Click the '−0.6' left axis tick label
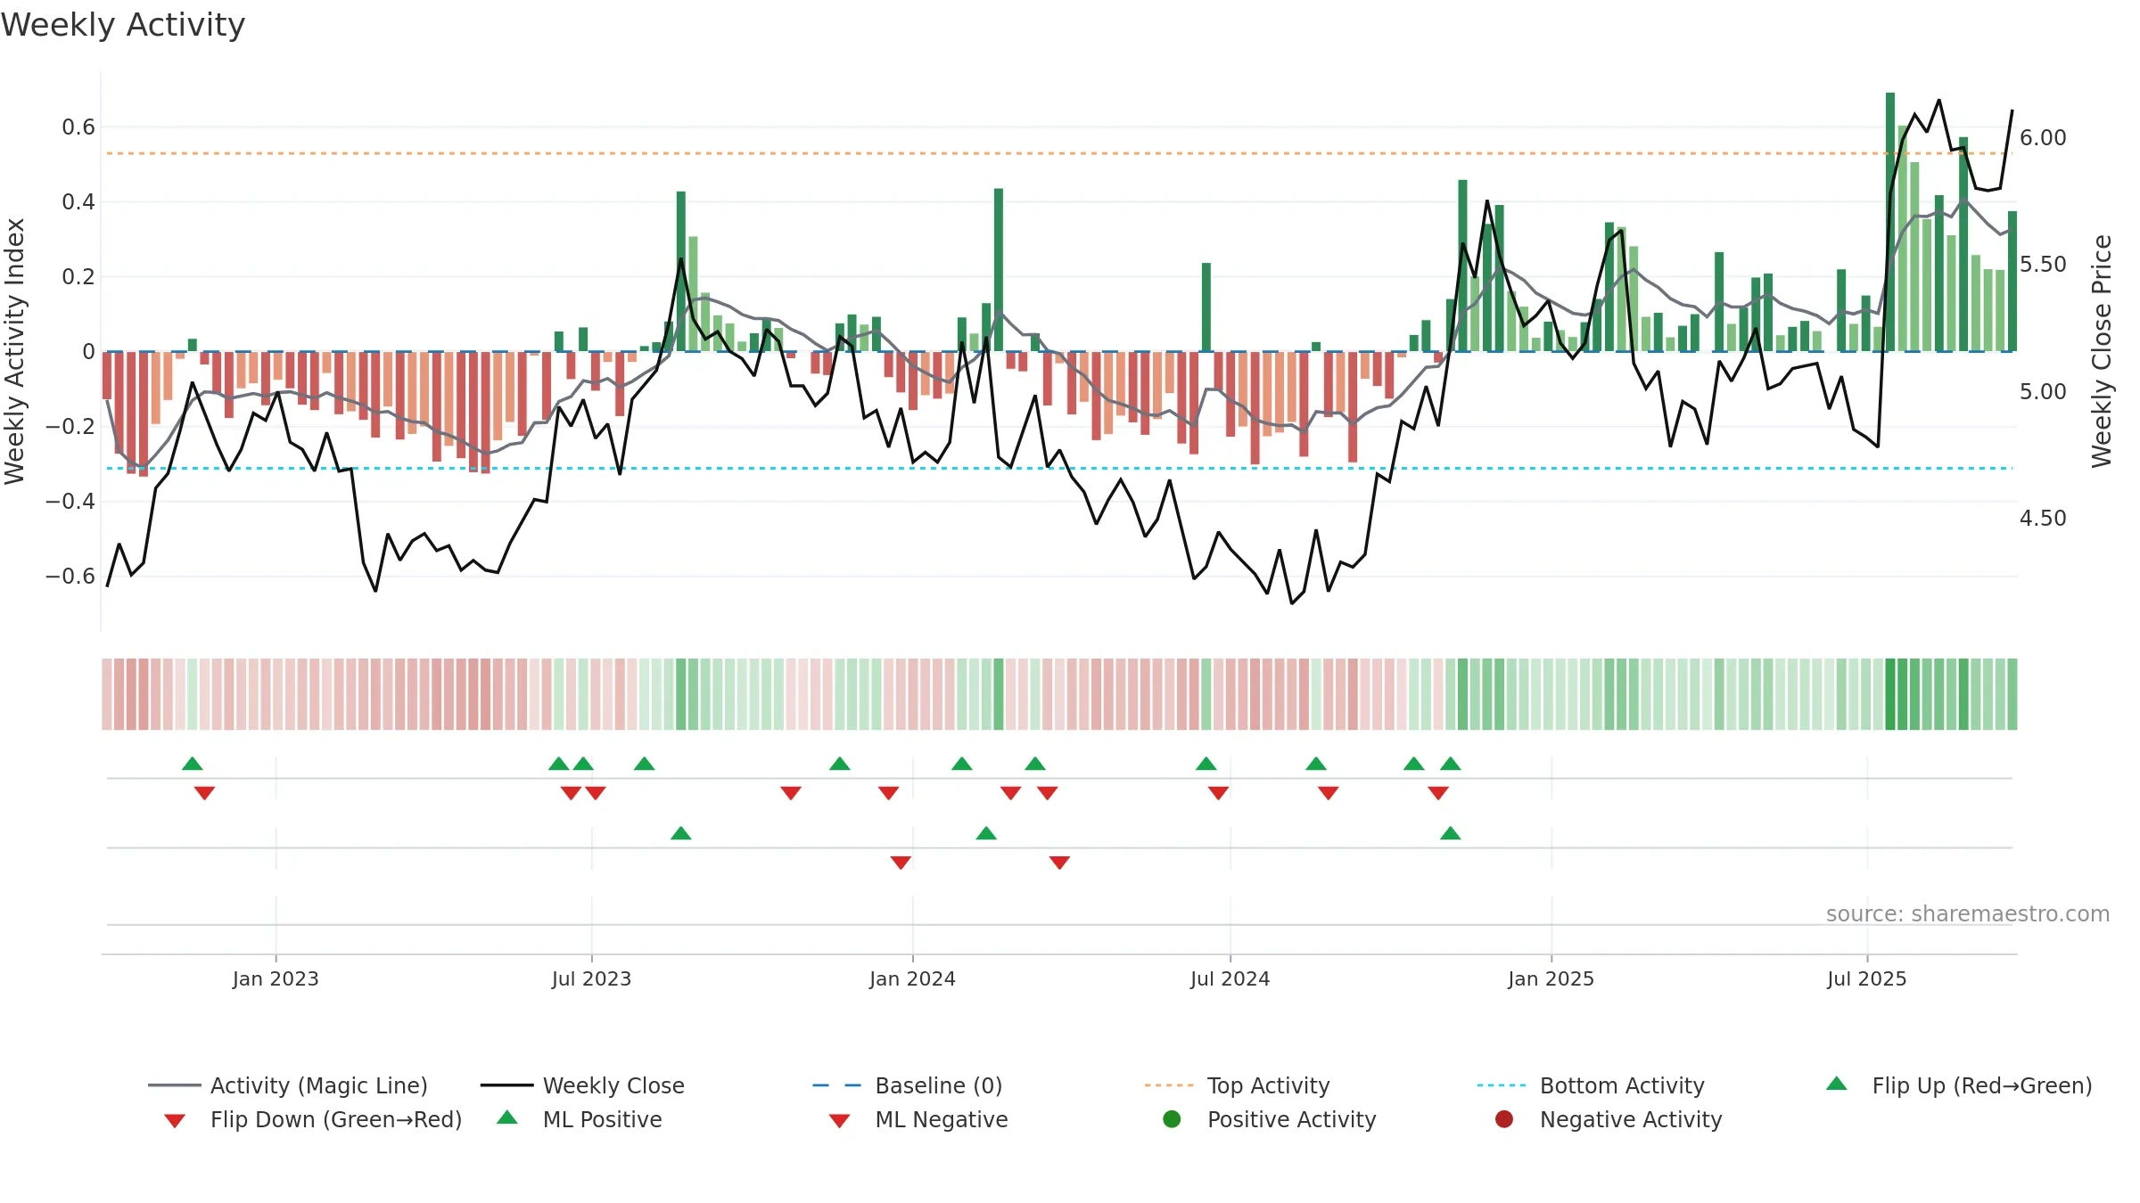This screenshot has height=1203, width=2140. 70,577
